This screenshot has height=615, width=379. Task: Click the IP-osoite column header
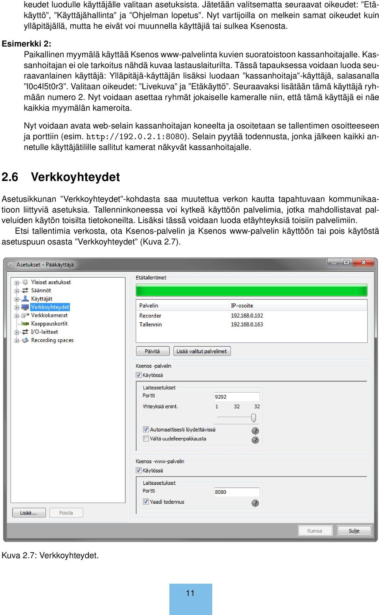(x=298, y=305)
